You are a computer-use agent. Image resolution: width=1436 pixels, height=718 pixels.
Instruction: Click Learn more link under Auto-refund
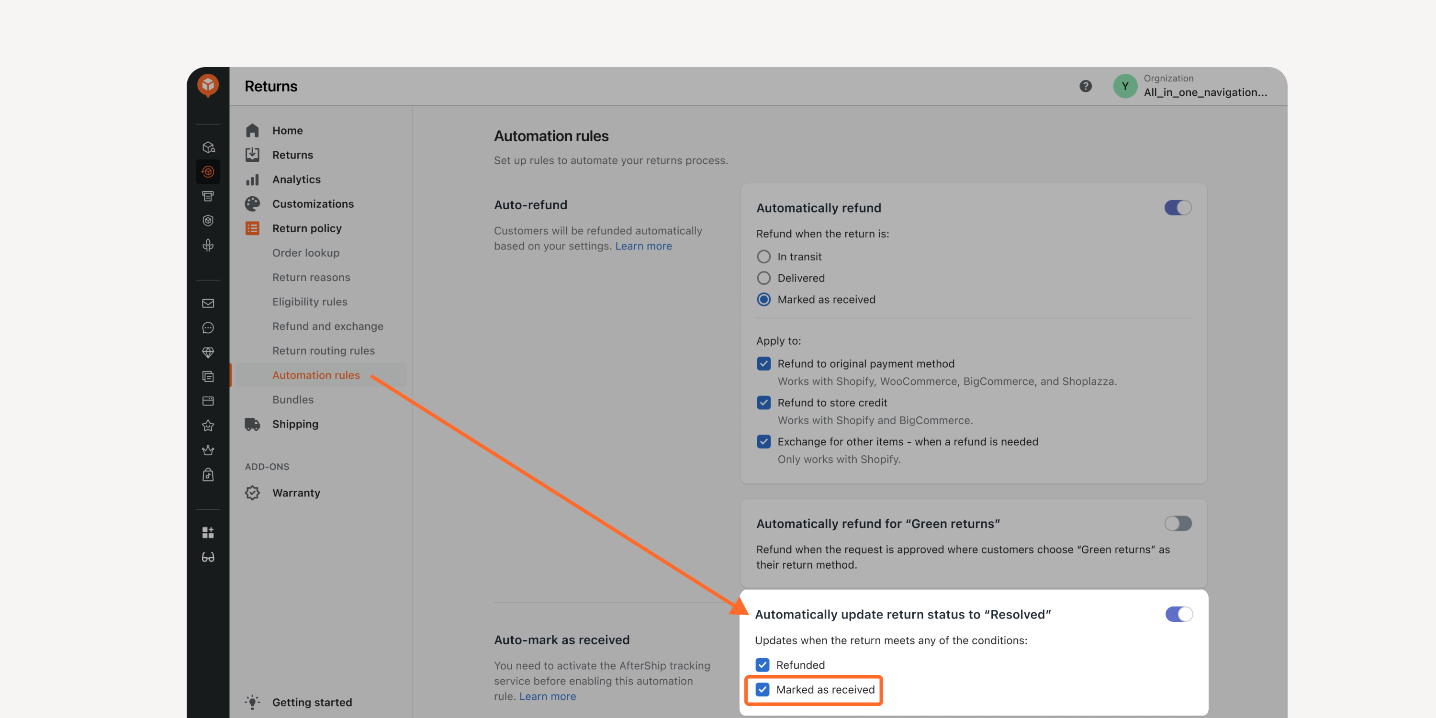pyautogui.click(x=643, y=246)
